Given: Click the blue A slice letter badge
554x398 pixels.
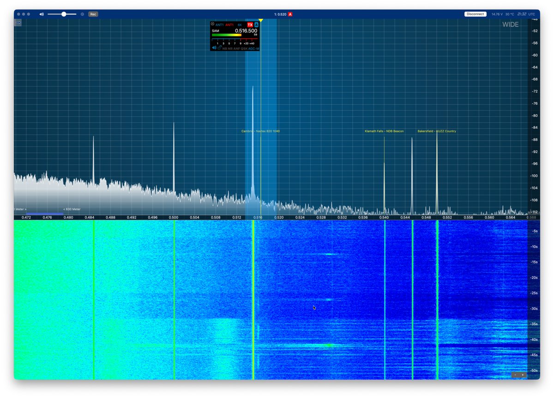Looking at the screenshot, I should point(256,24).
